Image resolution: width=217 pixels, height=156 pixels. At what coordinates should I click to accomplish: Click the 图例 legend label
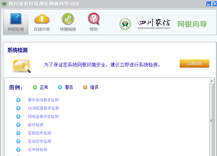click(16, 88)
